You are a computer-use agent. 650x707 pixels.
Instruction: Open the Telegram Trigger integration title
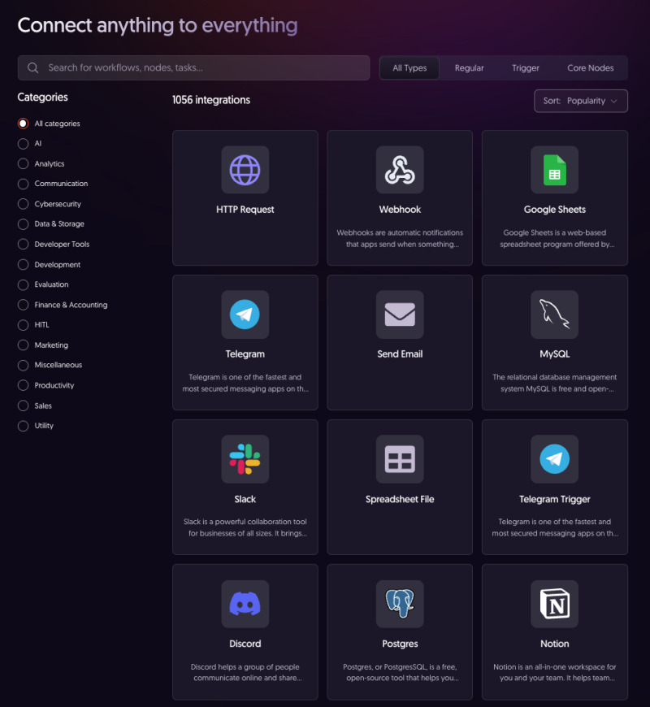(554, 499)
